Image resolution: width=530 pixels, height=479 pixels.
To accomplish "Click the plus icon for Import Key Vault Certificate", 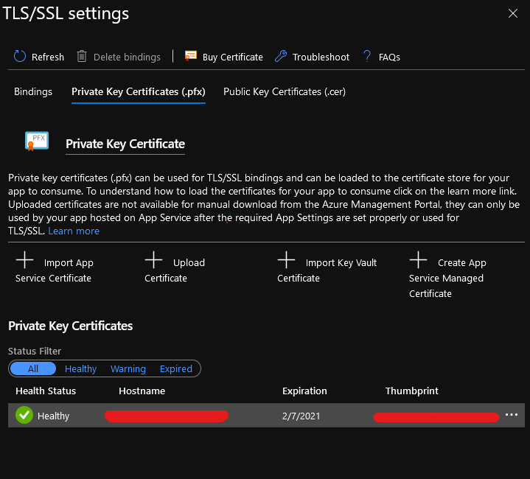I will coord(286,260).
